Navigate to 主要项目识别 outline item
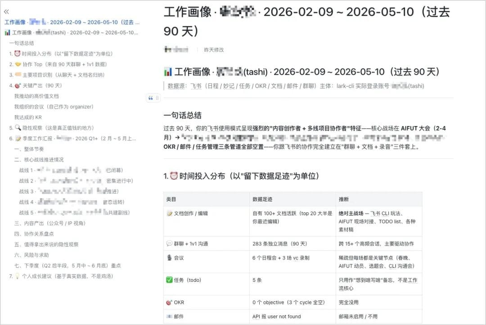This screenshot has height=325, width=486. (x=57, y=75)
